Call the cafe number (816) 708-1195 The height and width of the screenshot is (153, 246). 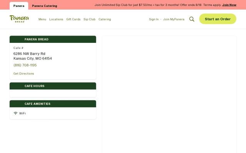coord(25,65)
